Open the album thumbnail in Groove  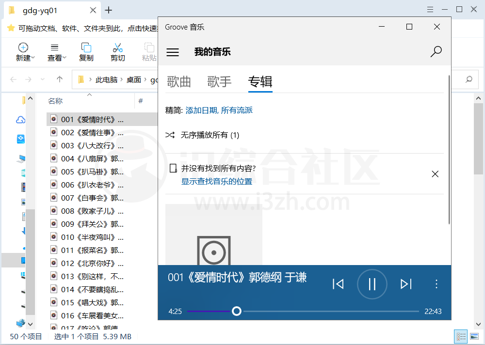tap(214, 235)
